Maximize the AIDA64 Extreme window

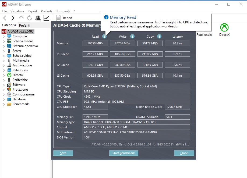[x=229, y=4]
